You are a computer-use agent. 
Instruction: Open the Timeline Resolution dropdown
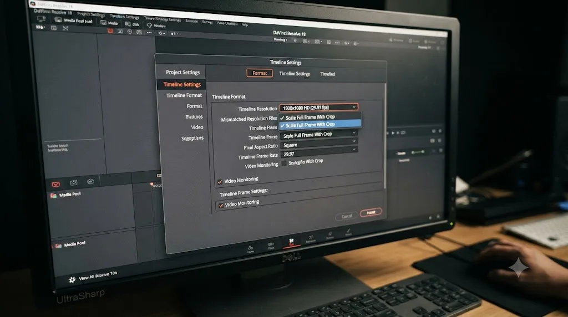[x=319, y=107]
